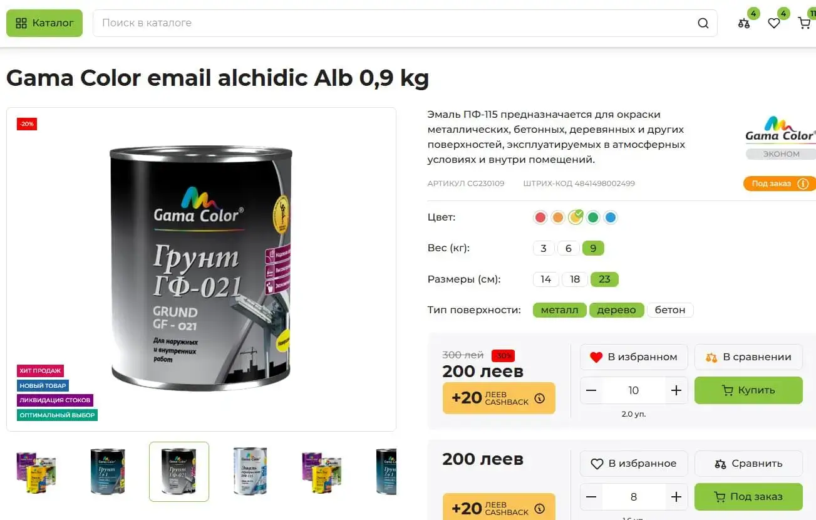The height and width of the screenshot is (520, 816).
Task: Click the 'Под заказ' order button
Action: point(748,497)
